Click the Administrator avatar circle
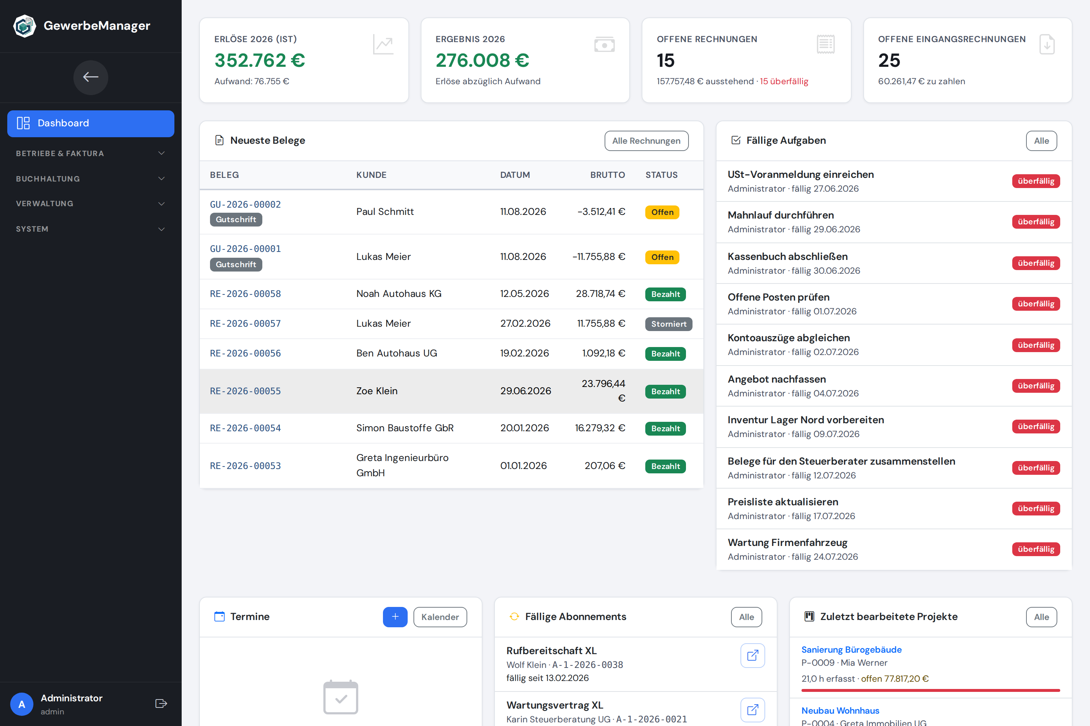Screen dimensions: 1090x726 point(22,704)
